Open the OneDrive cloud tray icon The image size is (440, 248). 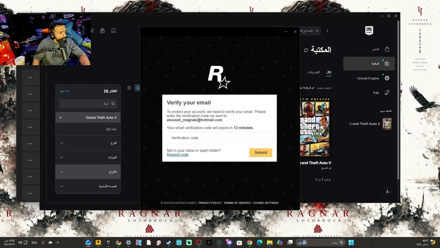coord(51,242)
